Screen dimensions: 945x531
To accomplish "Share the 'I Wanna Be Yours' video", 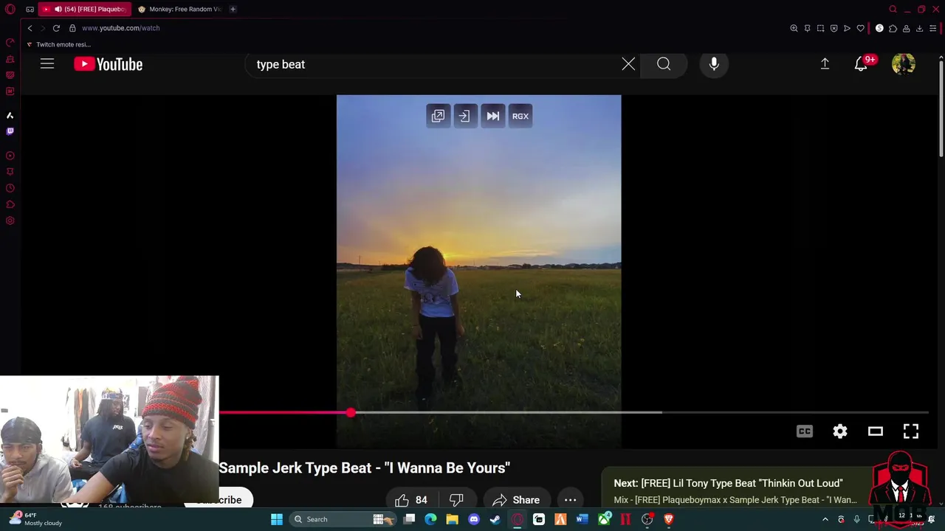I will pos(516,500).
